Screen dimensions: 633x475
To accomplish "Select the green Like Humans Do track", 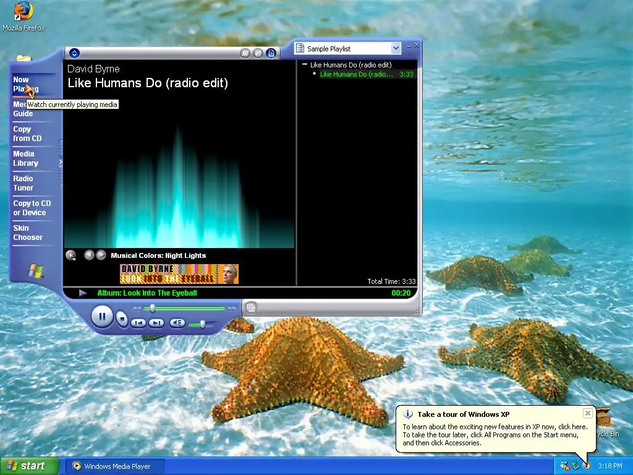I will (x=367, y=74).
